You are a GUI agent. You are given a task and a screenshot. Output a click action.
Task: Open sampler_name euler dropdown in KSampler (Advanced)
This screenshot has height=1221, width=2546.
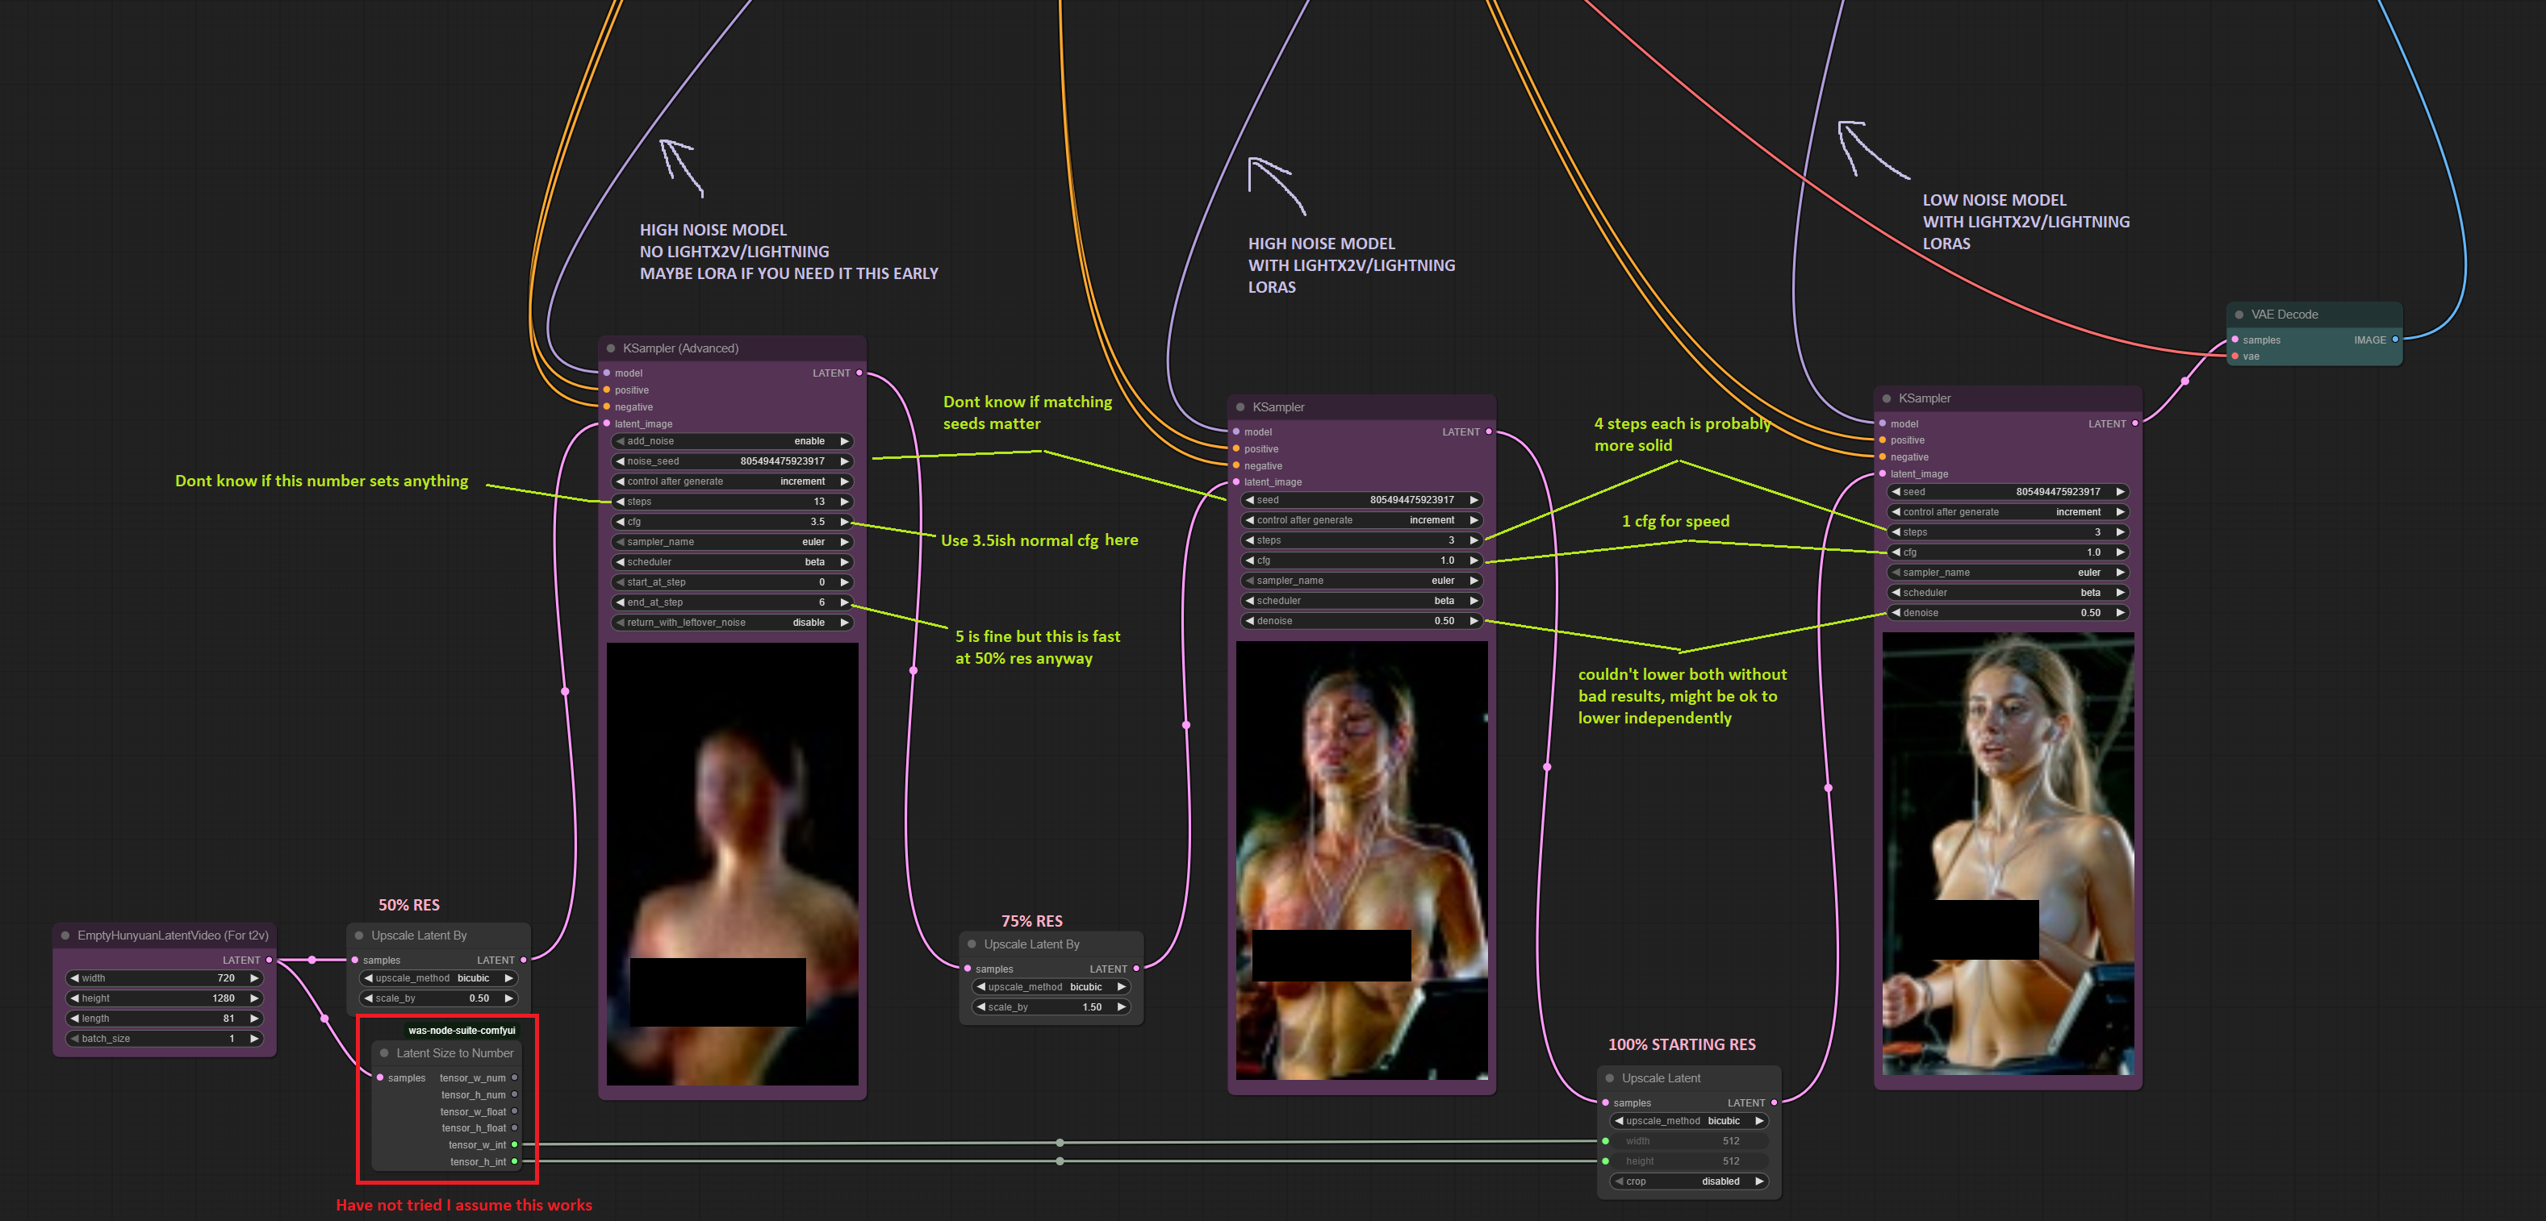point(731,542)
